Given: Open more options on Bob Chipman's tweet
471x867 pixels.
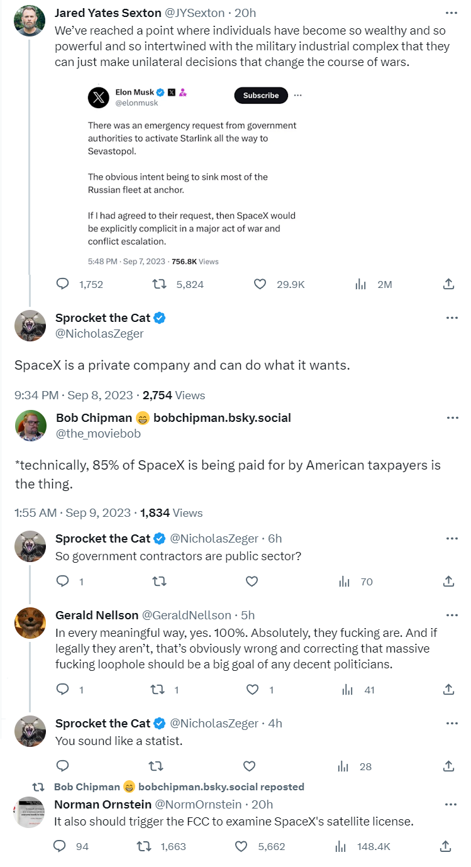Looking at the screenshot, I should click(x=452, y=418).
